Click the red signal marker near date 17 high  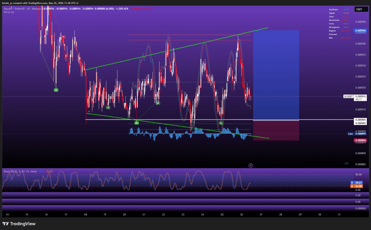tap(63, 37)
